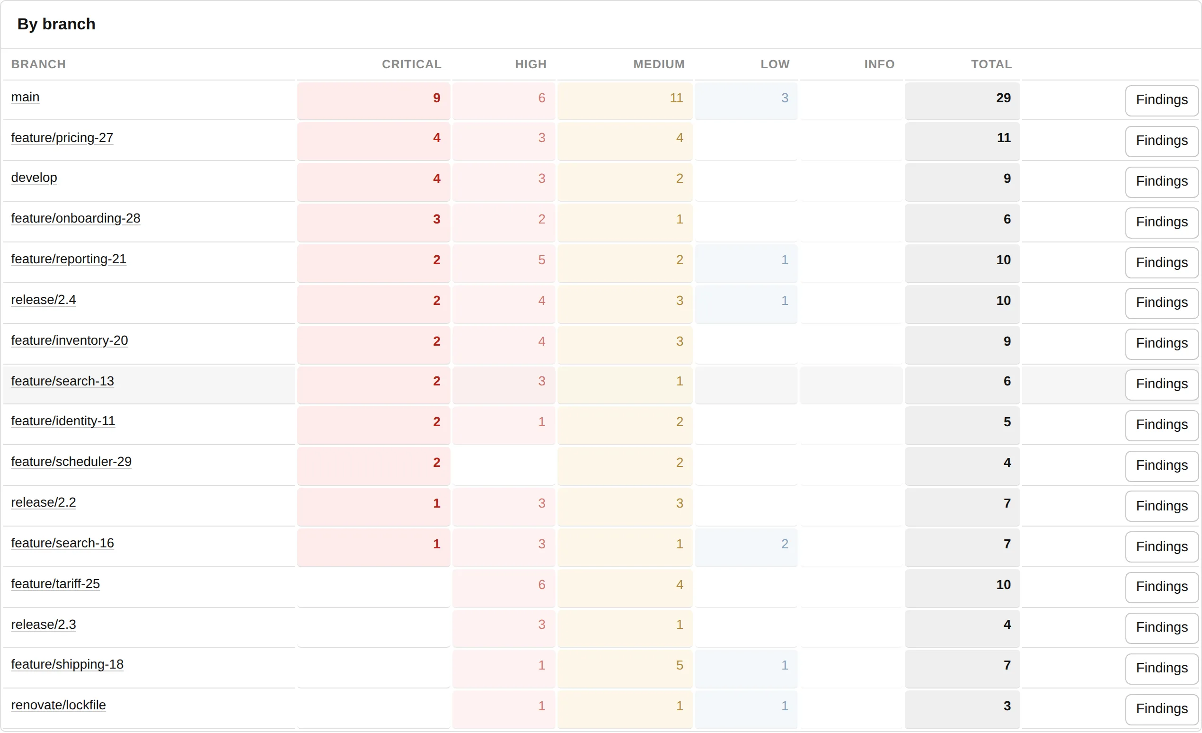Screen dimensions: 1202x733
Task: Click Findings button for feature/pricing-27
Action: pos(1162,141)
